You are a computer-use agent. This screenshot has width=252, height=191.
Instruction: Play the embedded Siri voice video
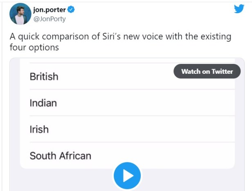tap(127, 176)
